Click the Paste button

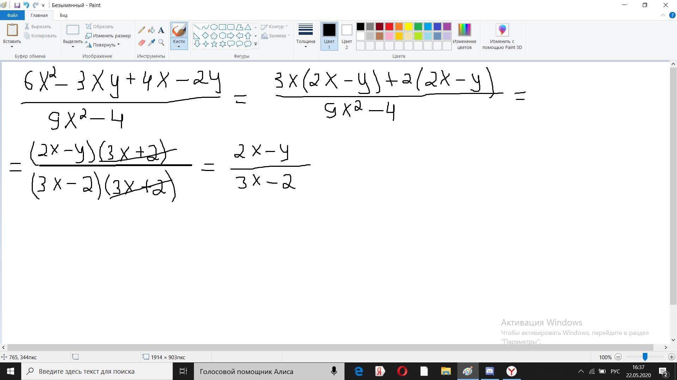pos(12,30)
